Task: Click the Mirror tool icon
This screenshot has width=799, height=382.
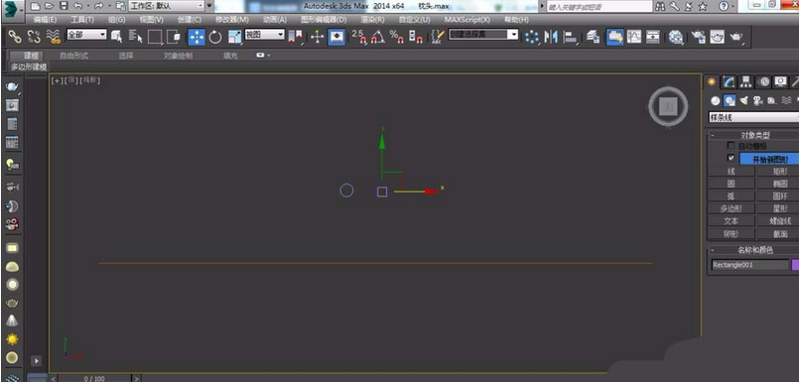Action: pos(551,37)
